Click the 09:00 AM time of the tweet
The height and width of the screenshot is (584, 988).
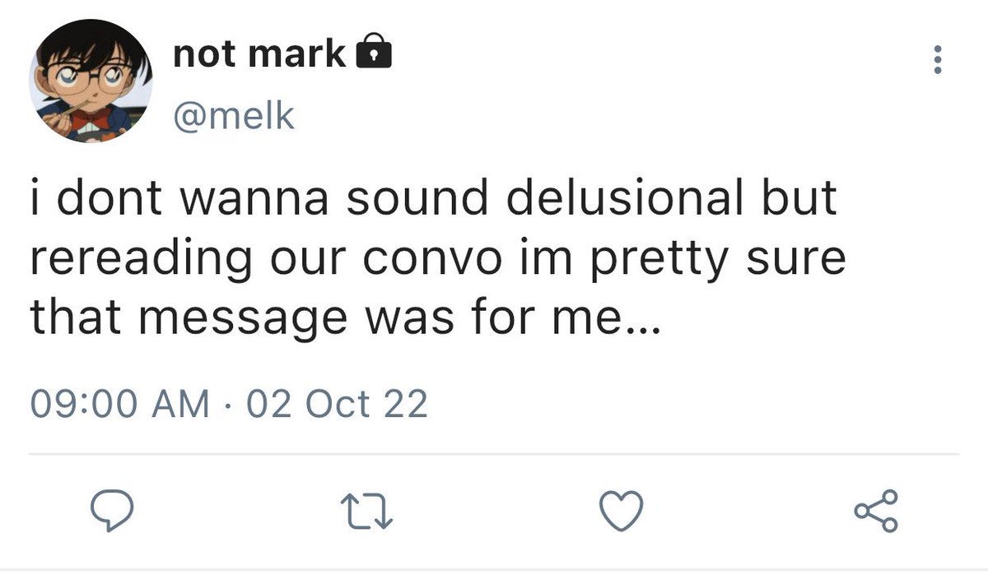(119, 405)
